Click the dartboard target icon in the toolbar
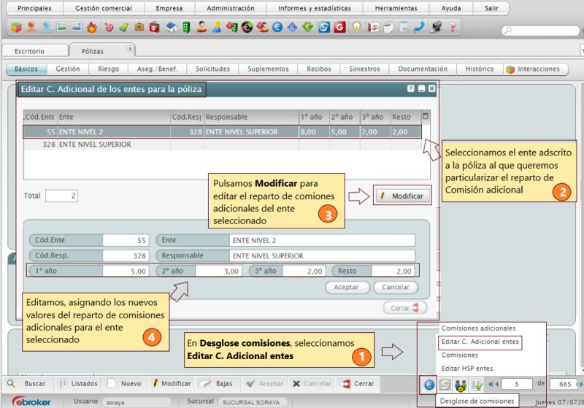The width and height of the screenshot is (584, 408). [x=108, y=28]
